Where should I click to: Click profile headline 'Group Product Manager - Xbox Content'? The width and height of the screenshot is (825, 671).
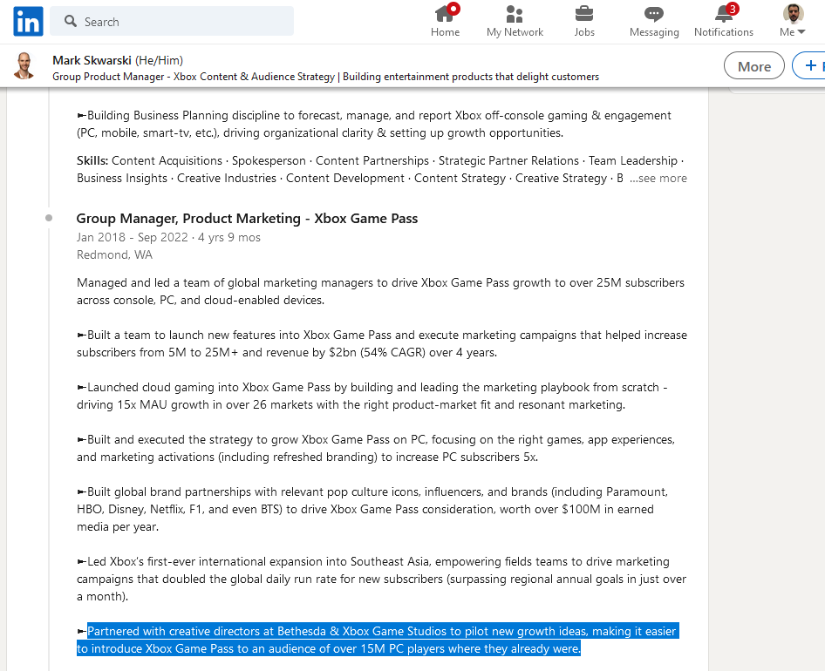pyautogui.click(x=325, y=77)
